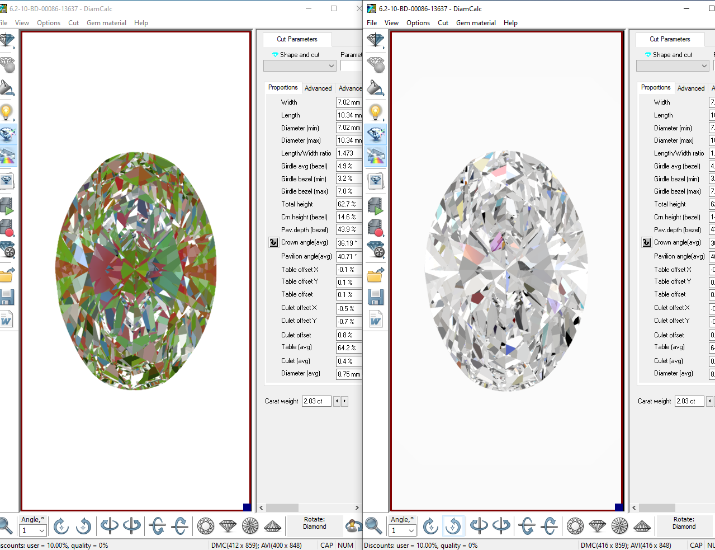
Task: Click Pavilion angle 40.71 field in left window
Action: click(349, 256)
